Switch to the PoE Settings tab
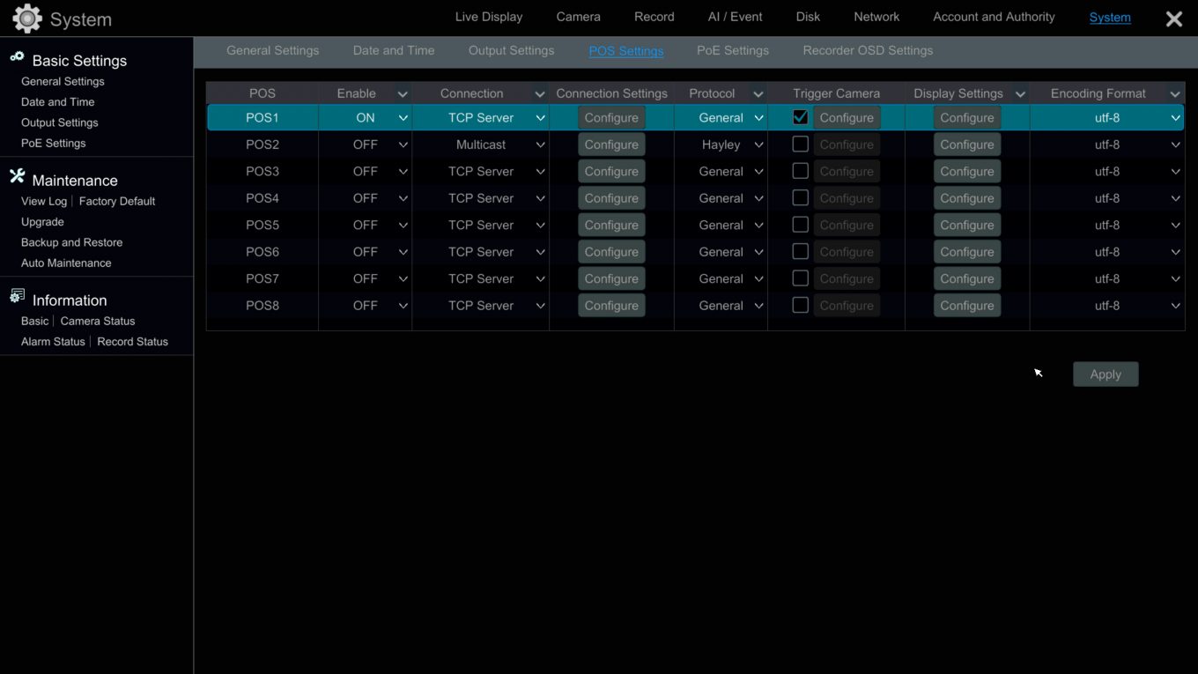The height and width of the screenshot is (674, 1198). (x=732, y=50)
